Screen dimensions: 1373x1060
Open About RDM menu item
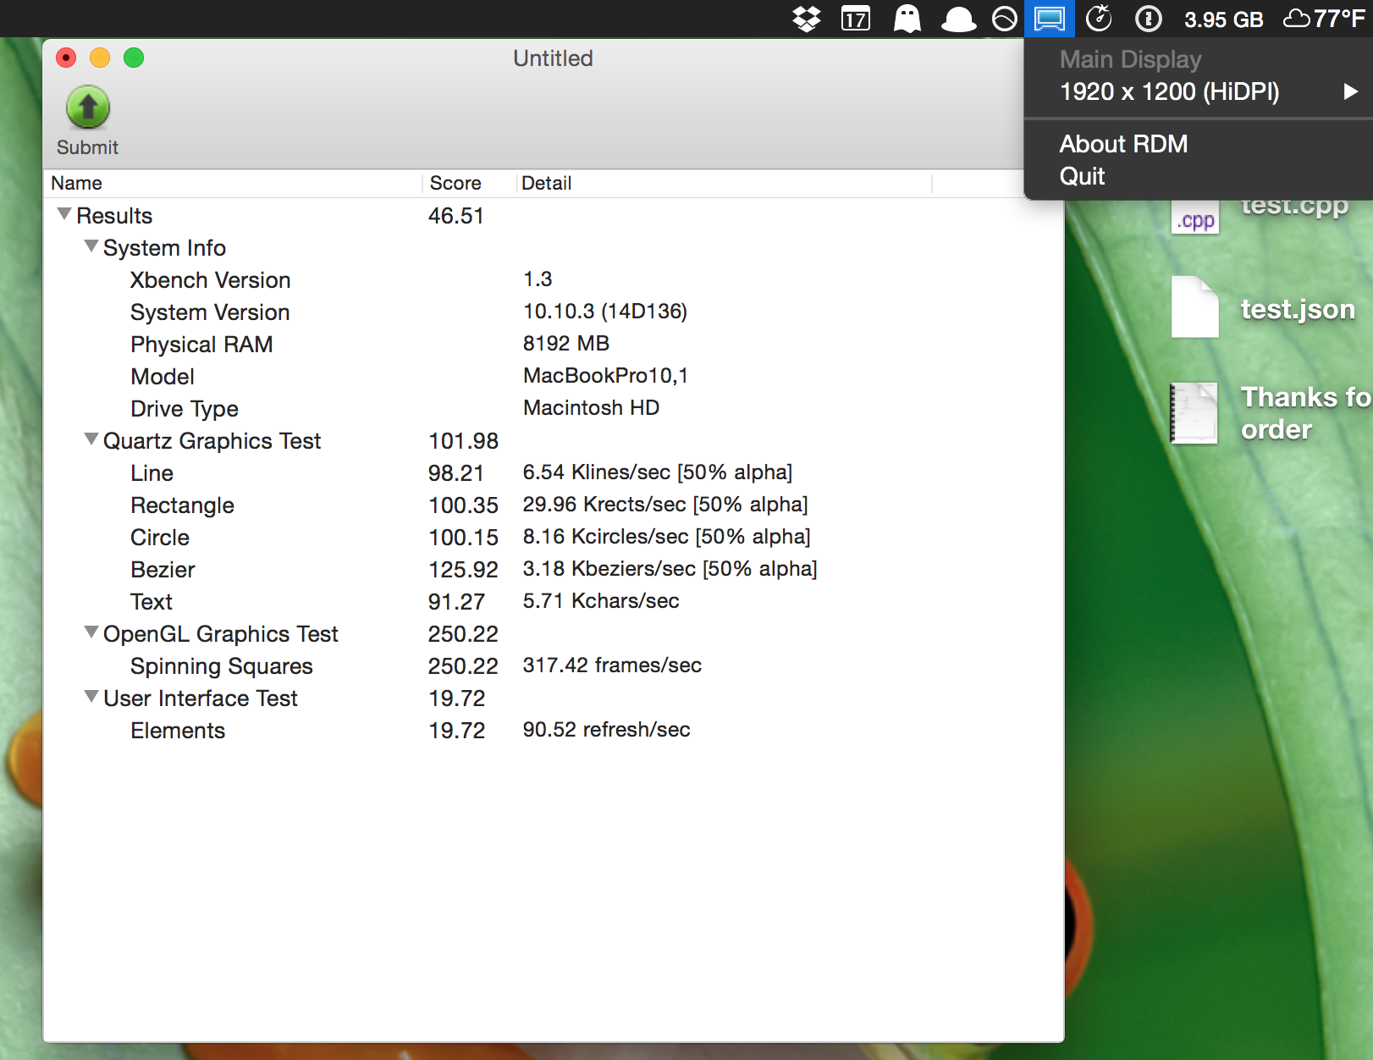[x=1199, y=144]
